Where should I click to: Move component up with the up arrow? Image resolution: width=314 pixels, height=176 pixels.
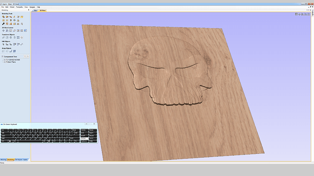tap(25, 56)
